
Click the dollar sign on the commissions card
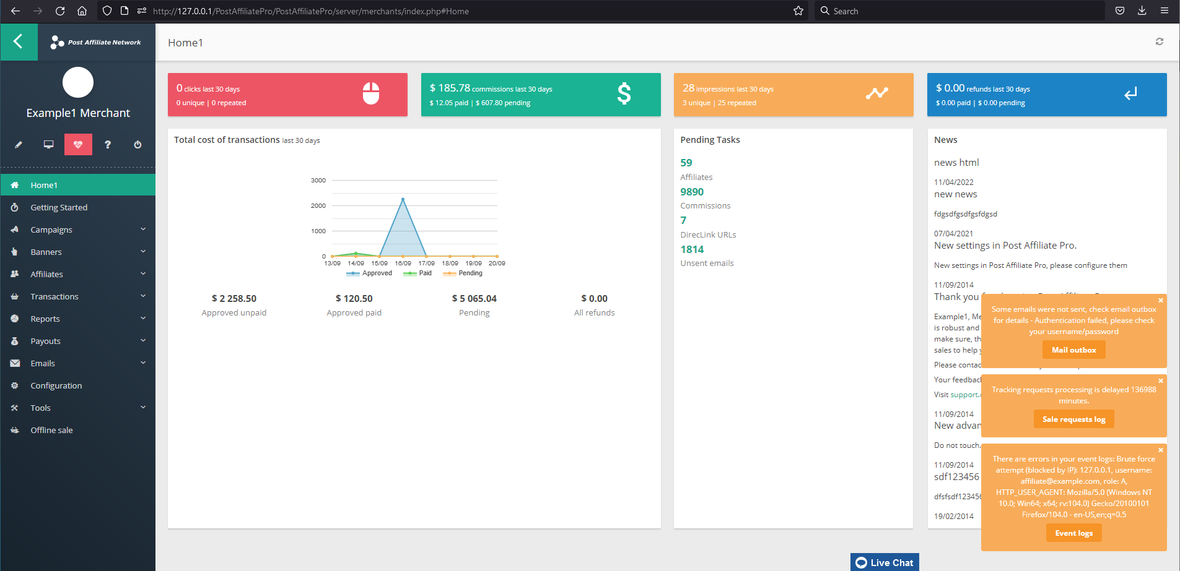pos(624,94)
